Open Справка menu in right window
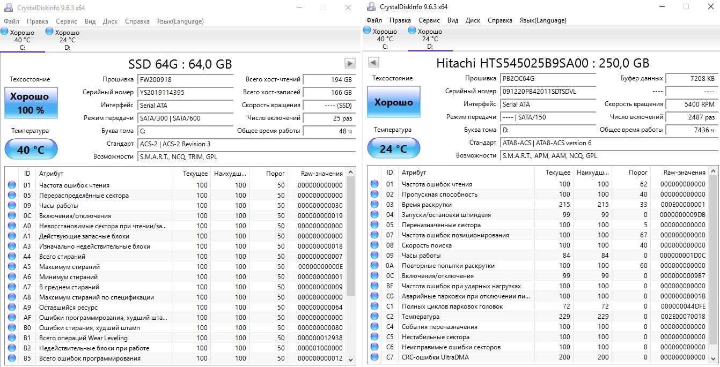The image size is (720, 367). coord(500,20)
